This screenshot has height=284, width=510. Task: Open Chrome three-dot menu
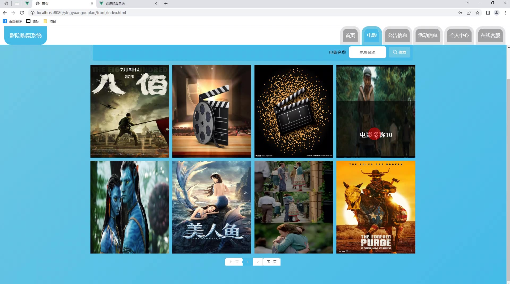tap(505, 13)
